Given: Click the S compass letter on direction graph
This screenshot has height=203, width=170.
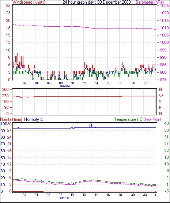Looking at the screenshot, I should click(160, 102).
